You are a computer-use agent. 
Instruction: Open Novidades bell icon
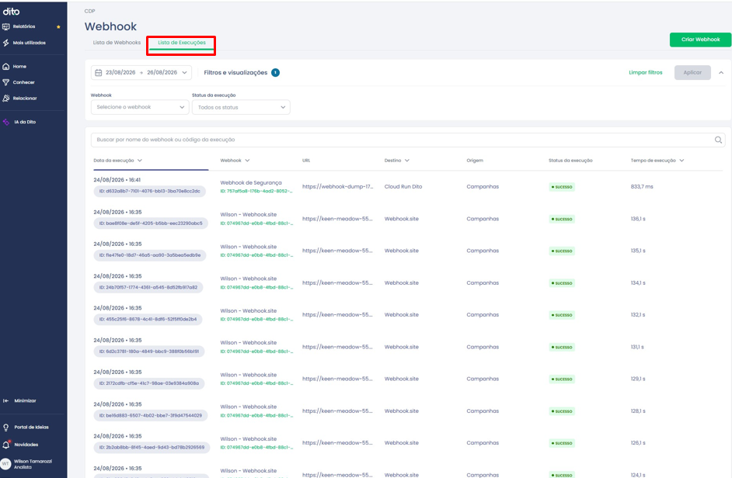6,445
